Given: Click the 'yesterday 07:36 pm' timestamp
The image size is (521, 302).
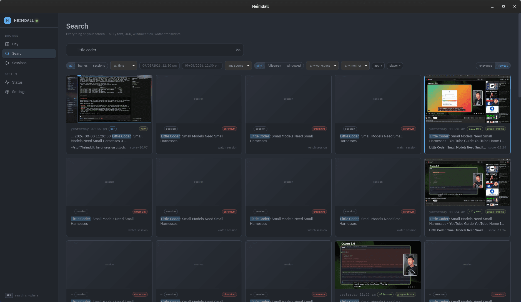Looking at the screenshot, I should click(x=89, y=129).
